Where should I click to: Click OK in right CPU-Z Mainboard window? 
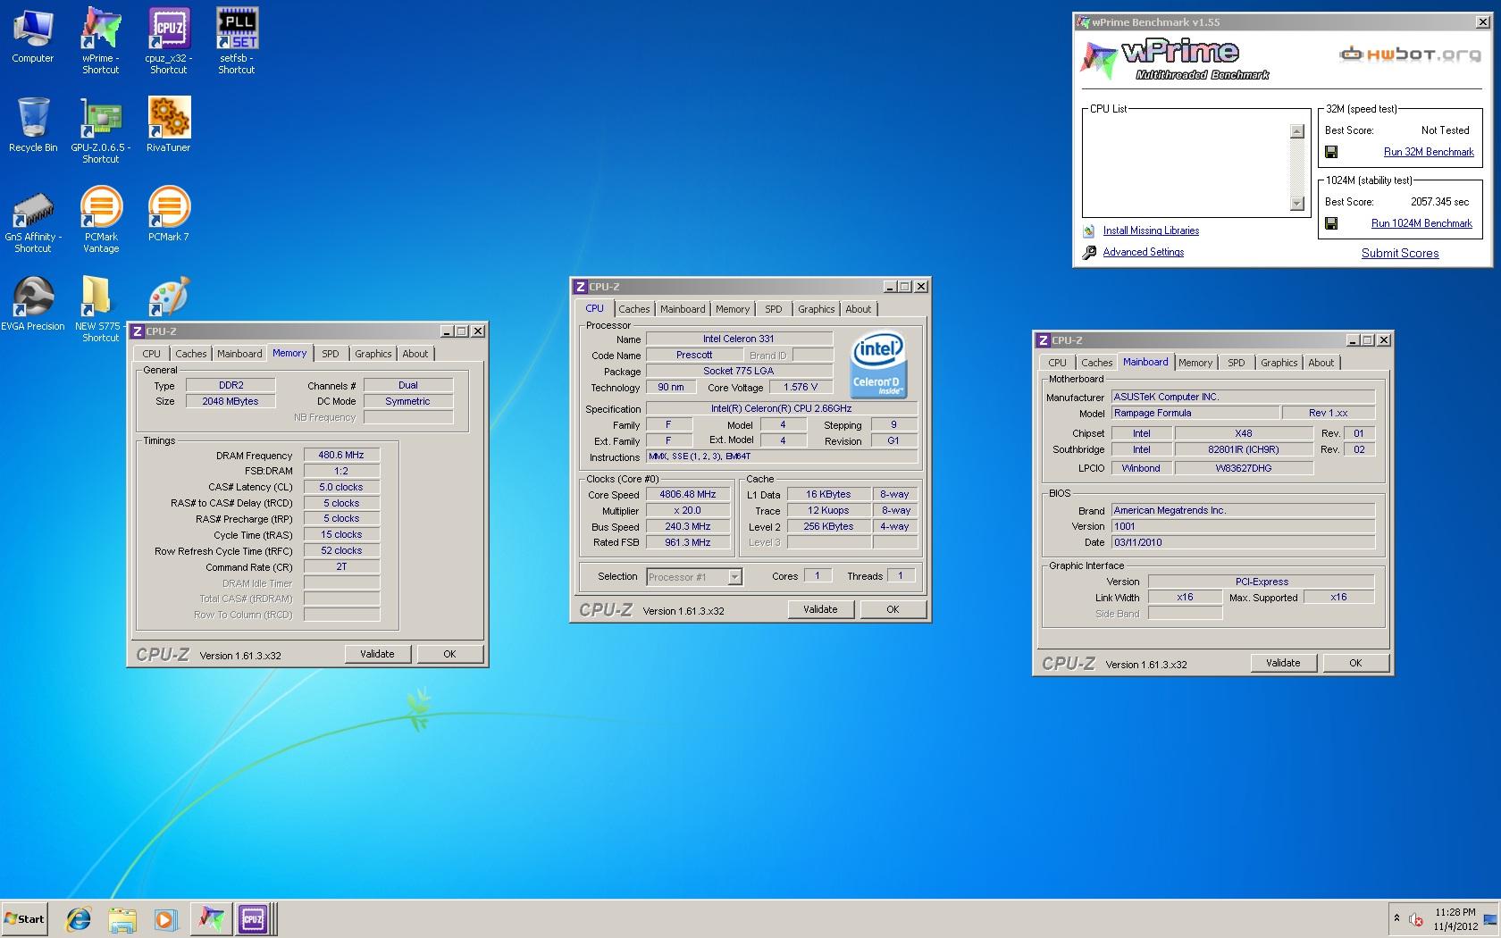[1355, 663]
